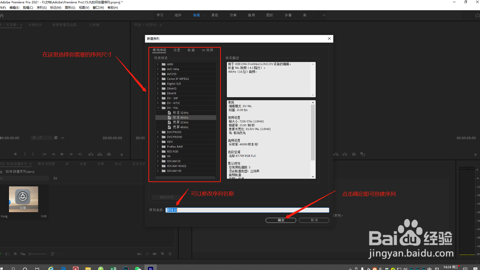Open the 序列预设 tab in dialog
The height and width of the screenshot is (270, 480).
pos(159,50)
